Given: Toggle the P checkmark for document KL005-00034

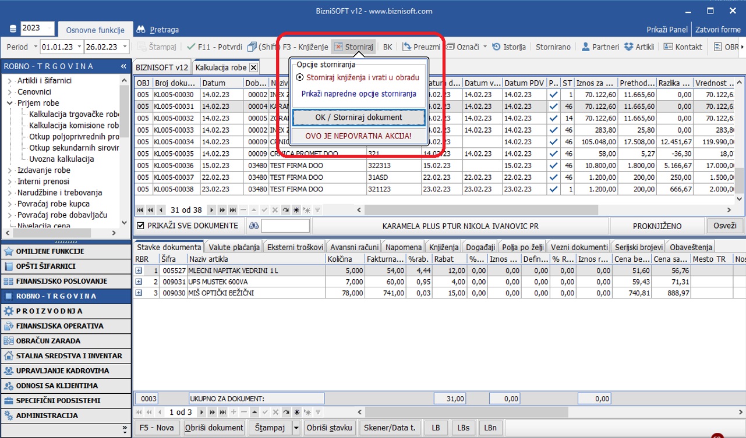Looking at the screenshot, I should coord(554,142).
